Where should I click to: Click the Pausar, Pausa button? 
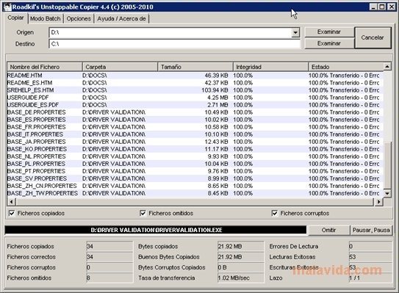pos(371,230)
